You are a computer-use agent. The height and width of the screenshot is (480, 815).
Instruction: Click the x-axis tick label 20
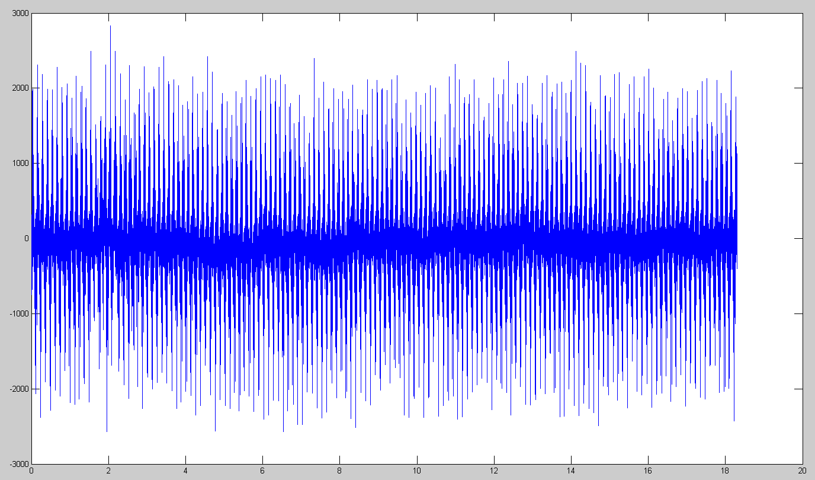tap(802, 471)
